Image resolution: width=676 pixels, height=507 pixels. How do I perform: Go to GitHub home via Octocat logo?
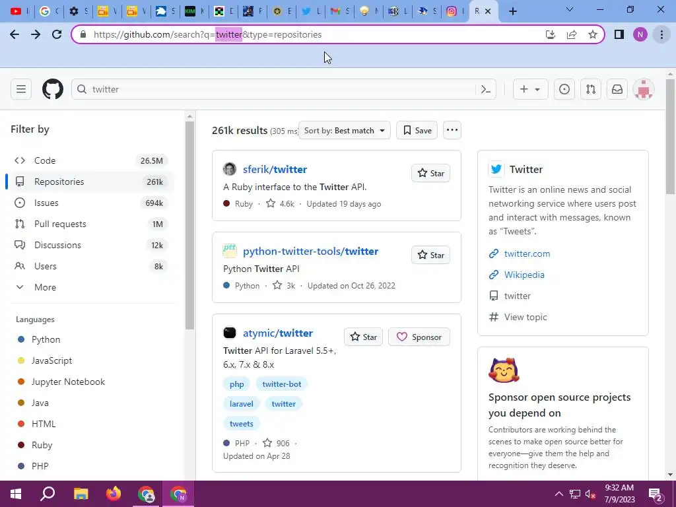(53, 89)
